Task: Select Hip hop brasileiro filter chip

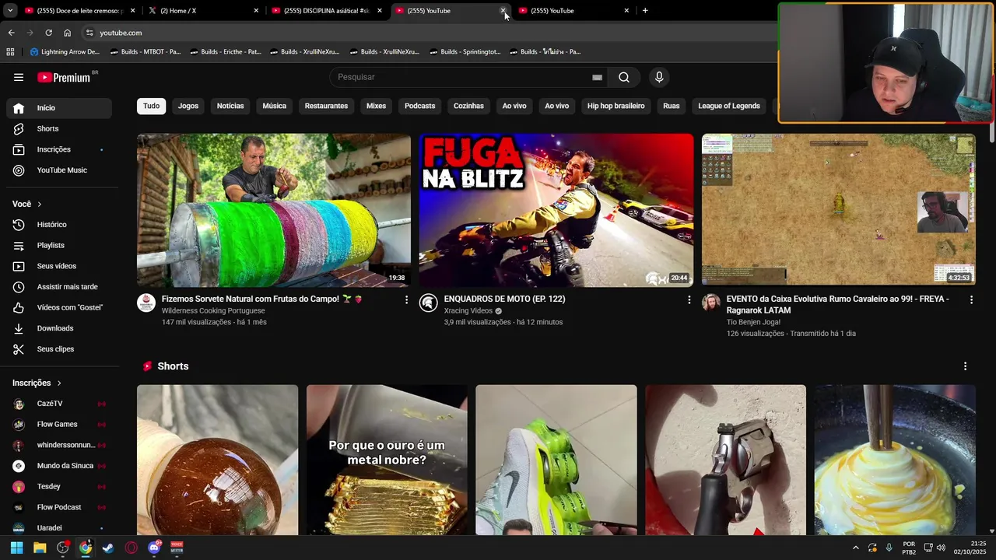Action: 615,106
